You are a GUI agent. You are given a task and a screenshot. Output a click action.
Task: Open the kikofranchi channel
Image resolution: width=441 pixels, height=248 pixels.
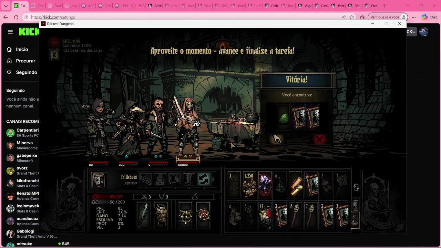coord(22,183)
